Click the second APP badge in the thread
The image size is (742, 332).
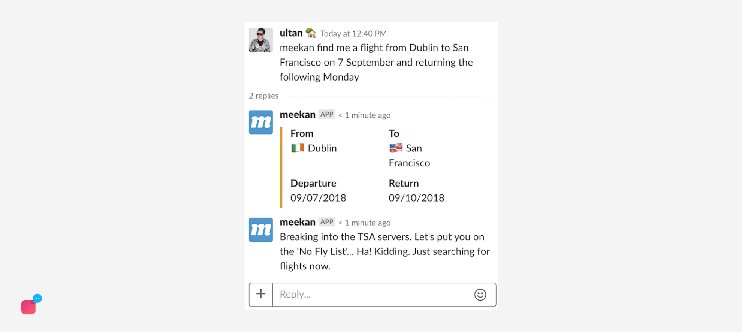click(x=326, y=222)
